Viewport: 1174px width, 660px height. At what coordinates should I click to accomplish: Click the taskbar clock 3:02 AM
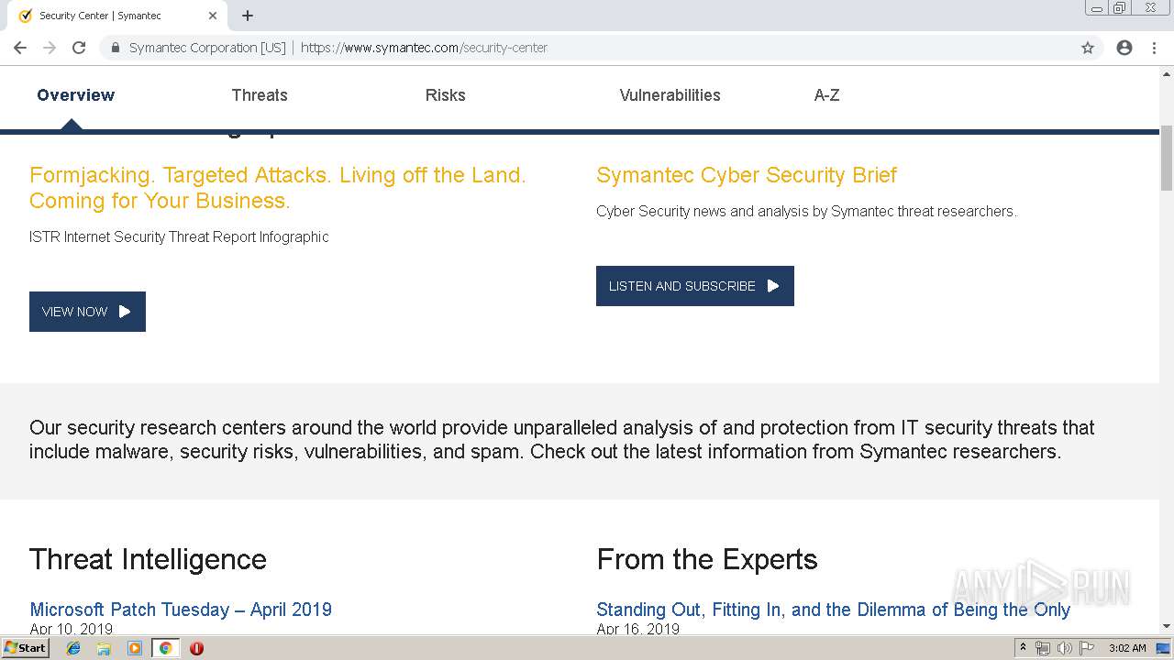pos(1127,648)
